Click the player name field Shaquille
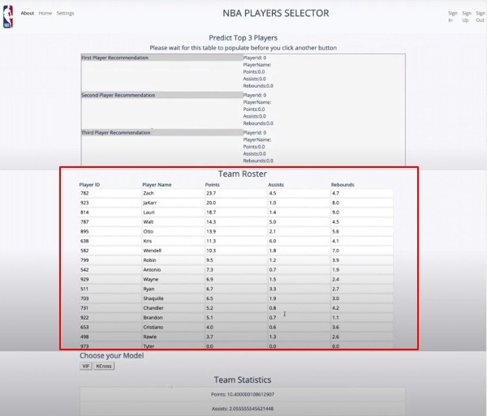This screenshot has width=487, height=416. point(173,298)
